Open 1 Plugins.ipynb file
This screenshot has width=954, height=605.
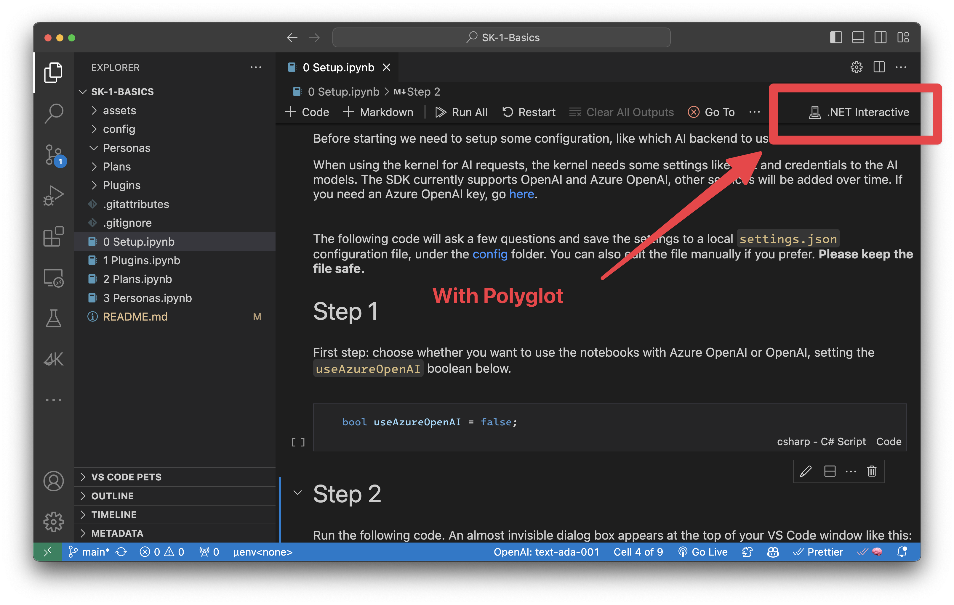175,260
